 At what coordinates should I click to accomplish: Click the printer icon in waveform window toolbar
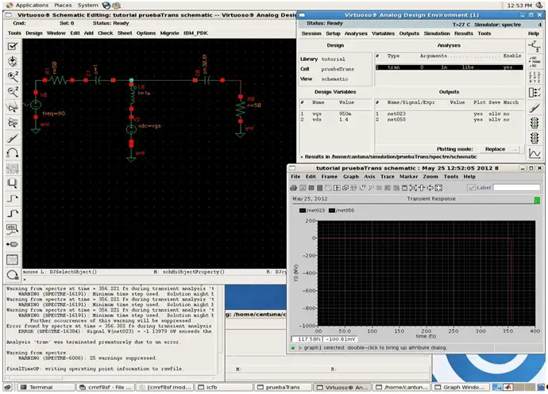click(294, 188)
